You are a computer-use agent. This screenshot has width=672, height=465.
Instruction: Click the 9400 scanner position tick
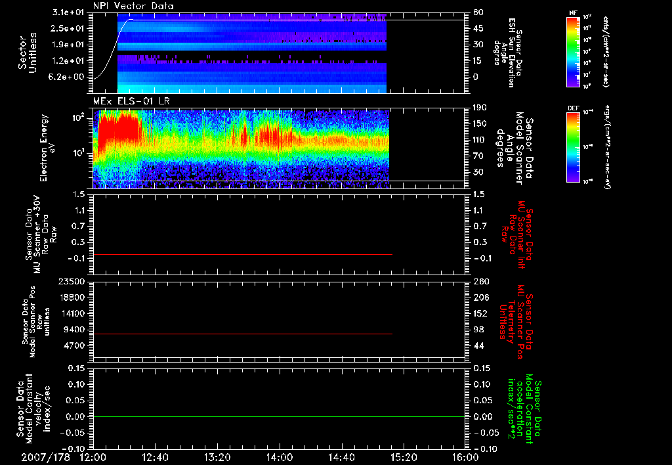tap(73, 330)
